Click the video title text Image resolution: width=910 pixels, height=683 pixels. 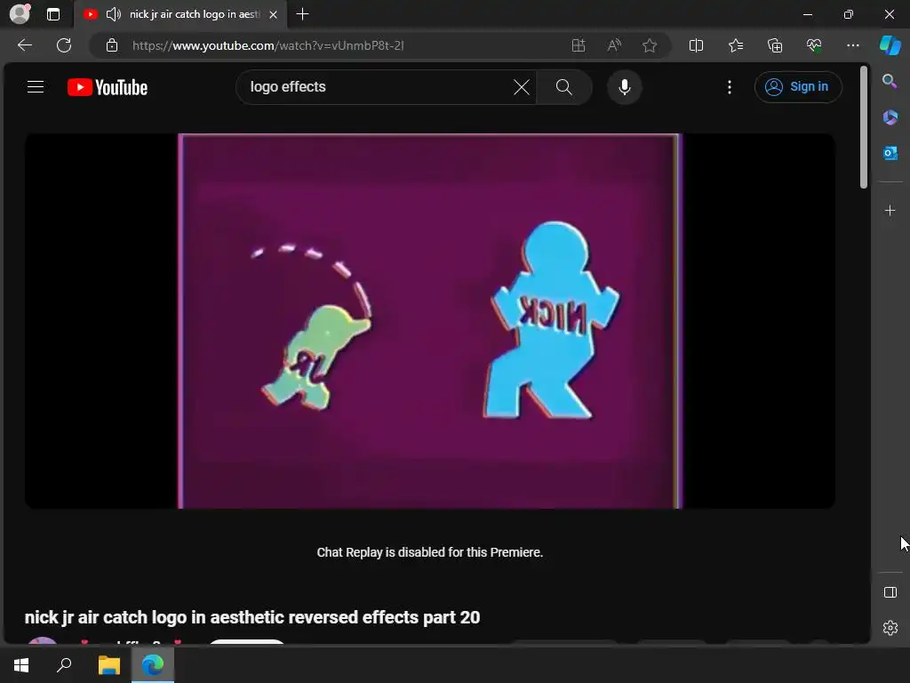coord(252,617)
